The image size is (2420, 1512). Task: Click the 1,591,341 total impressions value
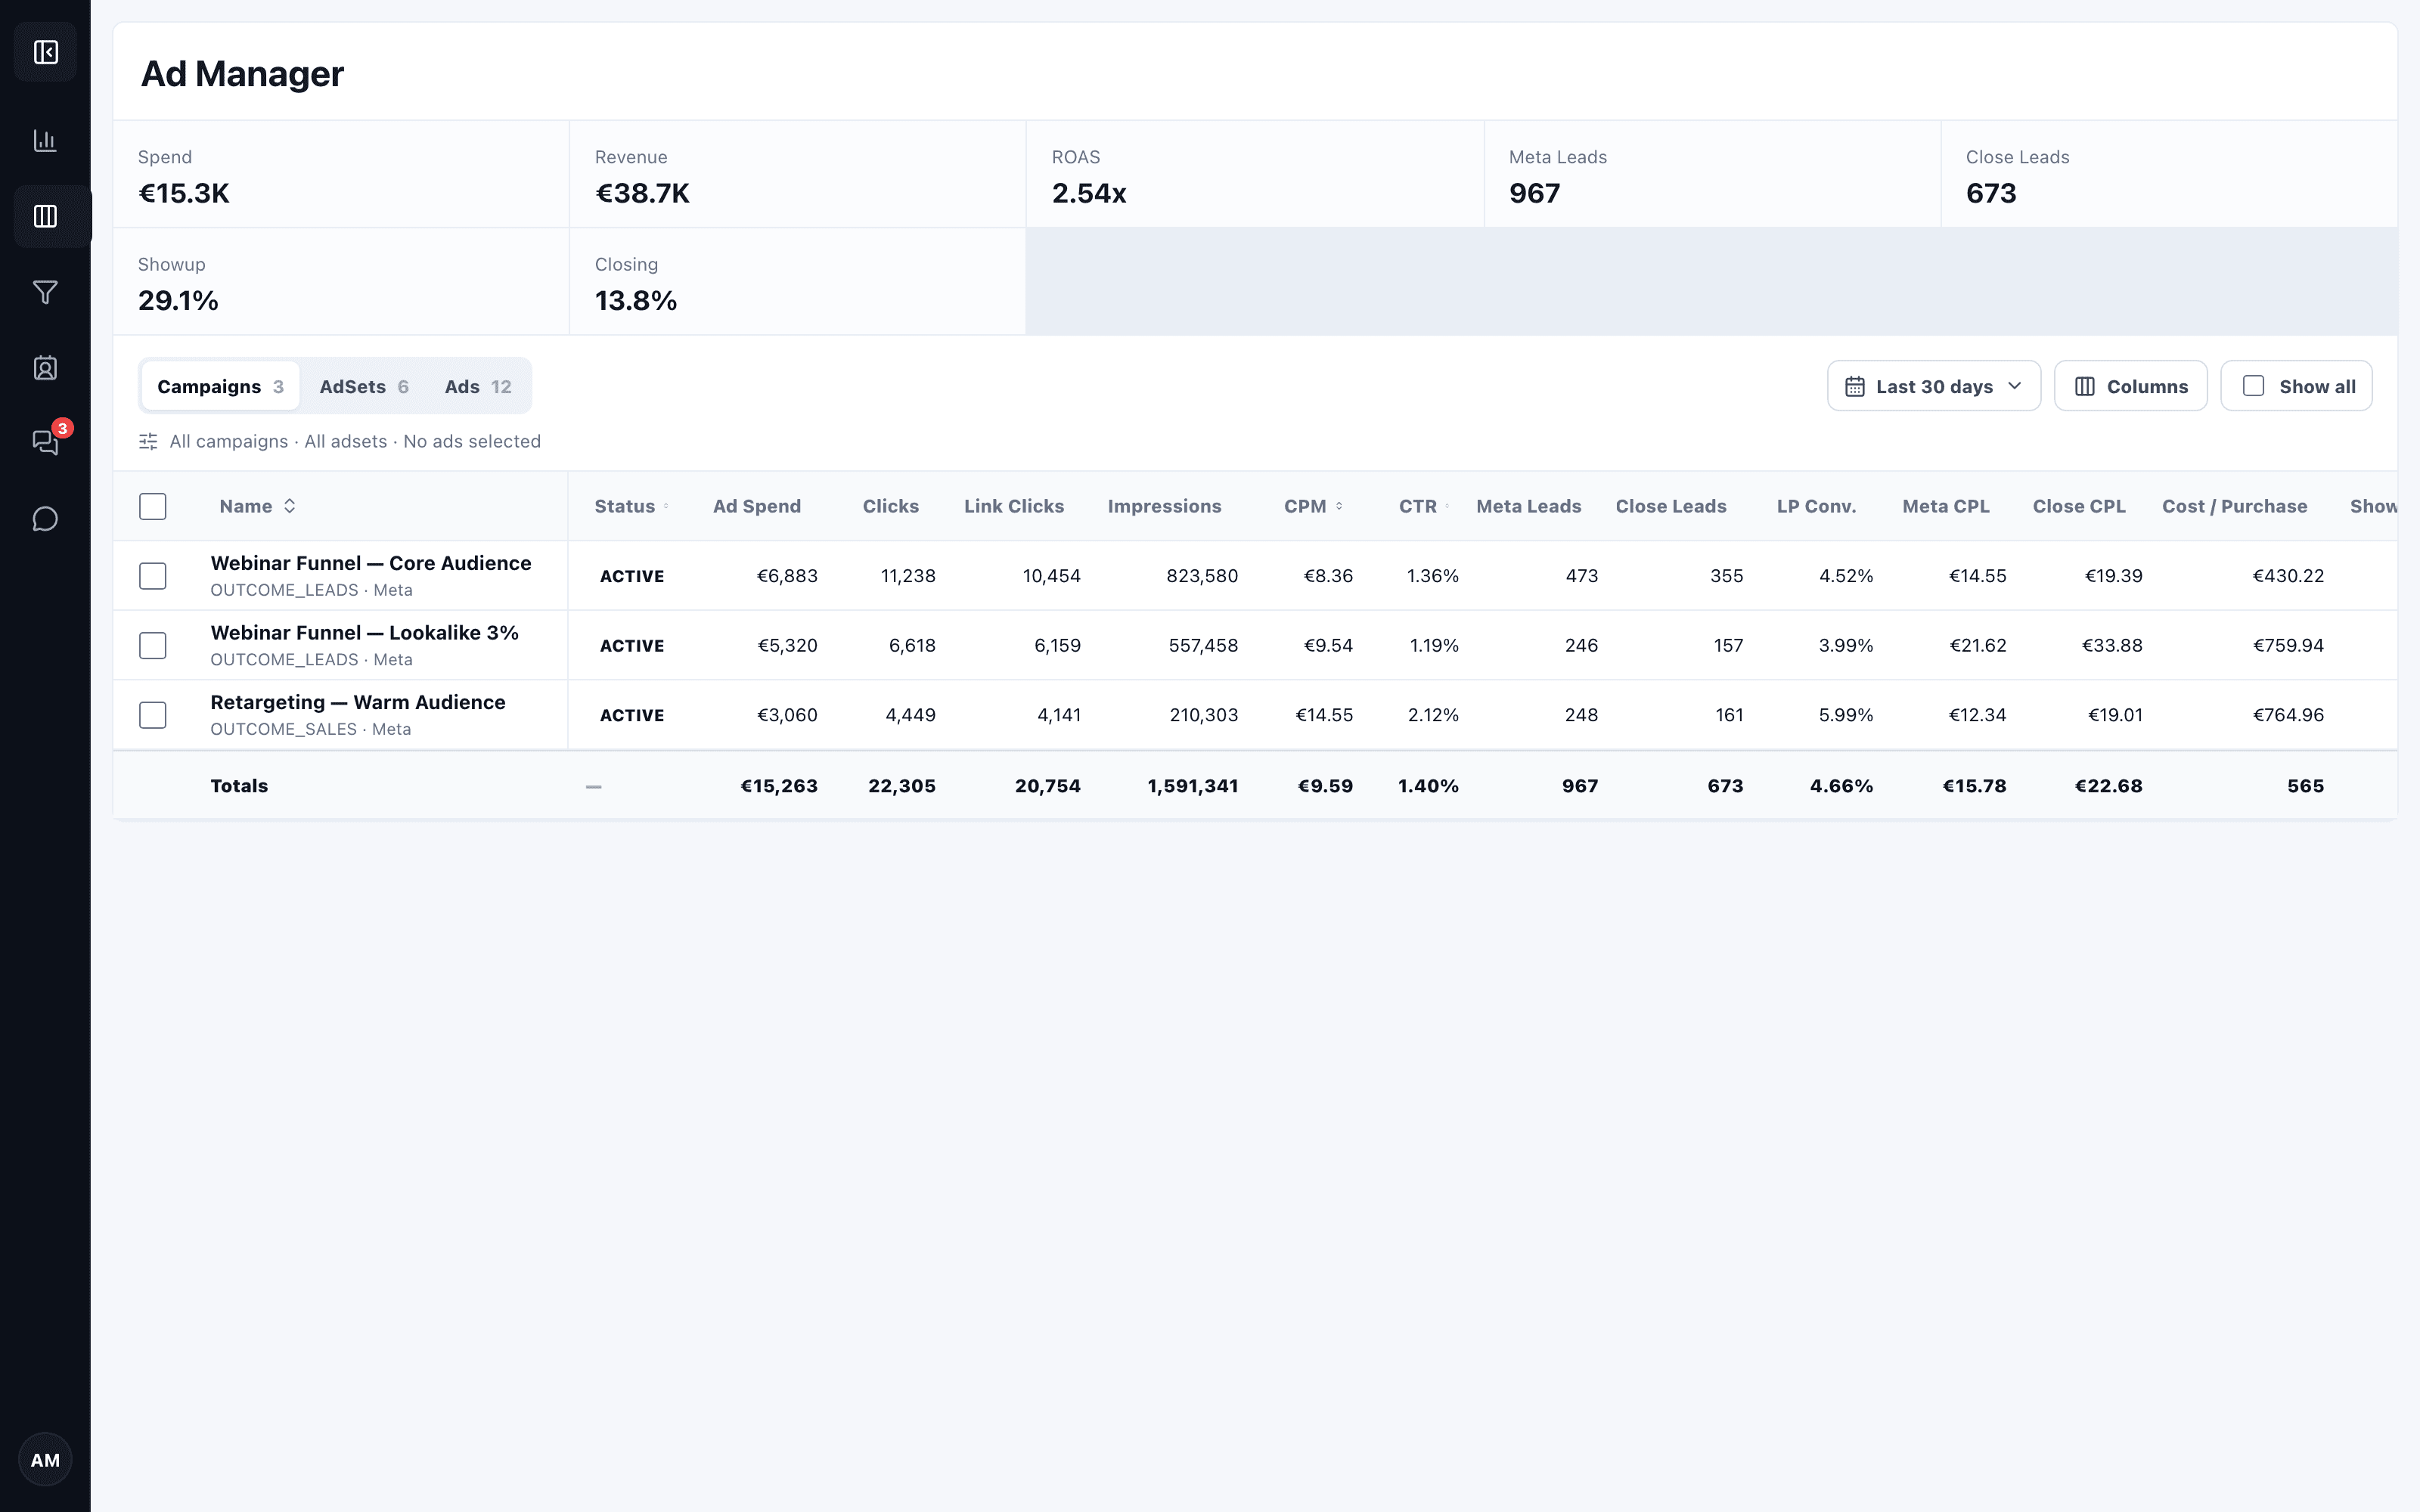(x=1193, y=786)
